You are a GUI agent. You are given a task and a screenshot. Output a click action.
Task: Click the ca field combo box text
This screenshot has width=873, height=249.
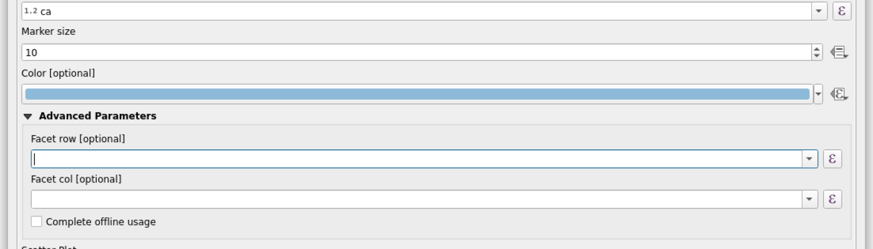[x=412, y=11]
